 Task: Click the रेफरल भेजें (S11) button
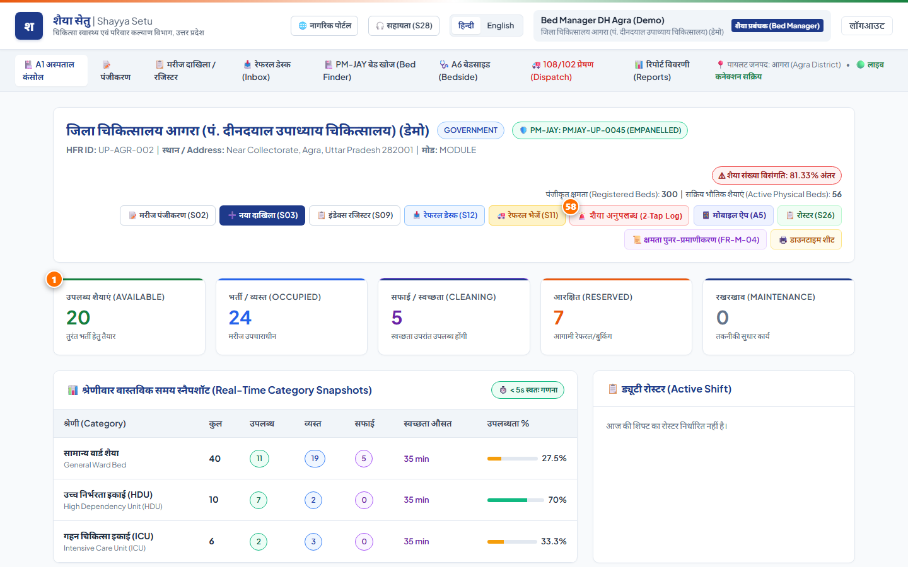click(x=527, y=215)
